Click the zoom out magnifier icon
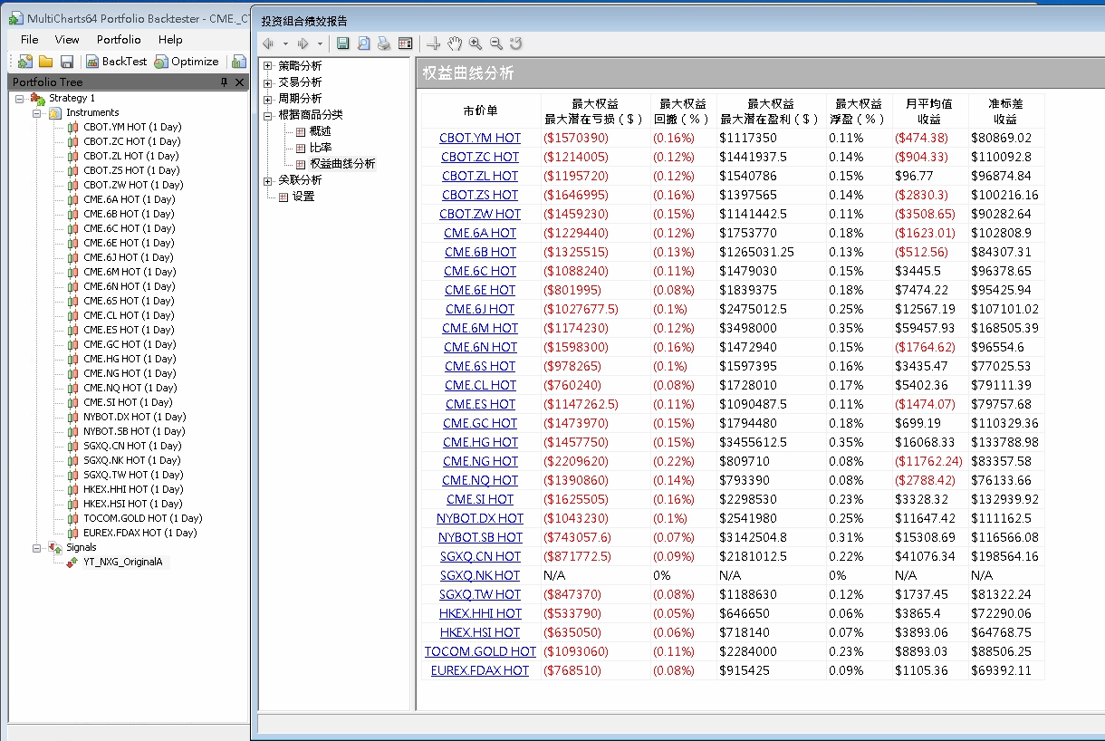Viewport: 1105px width, 741px height. click(496, 43)
